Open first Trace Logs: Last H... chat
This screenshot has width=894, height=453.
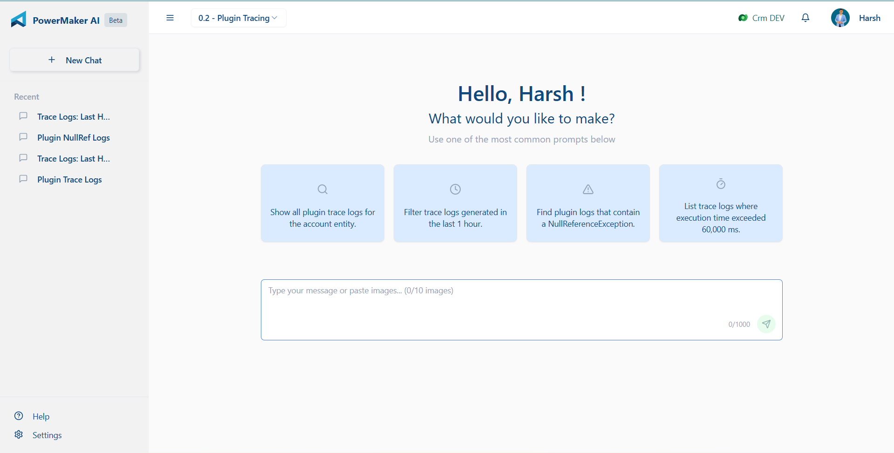point(74,117)
